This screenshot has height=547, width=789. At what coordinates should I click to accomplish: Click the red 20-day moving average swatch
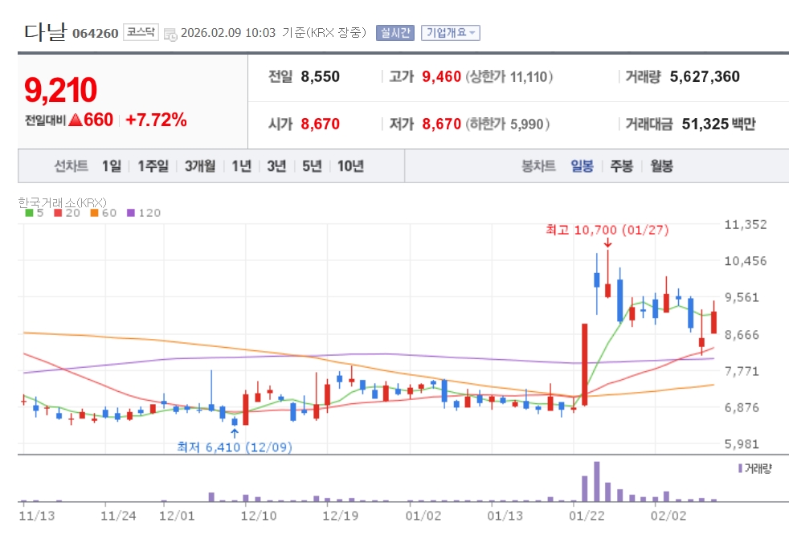coord(58,213)
